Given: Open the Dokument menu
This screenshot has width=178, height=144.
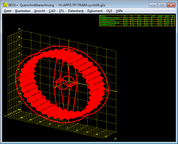Looking at the screenshot, I should coord(95,11).
